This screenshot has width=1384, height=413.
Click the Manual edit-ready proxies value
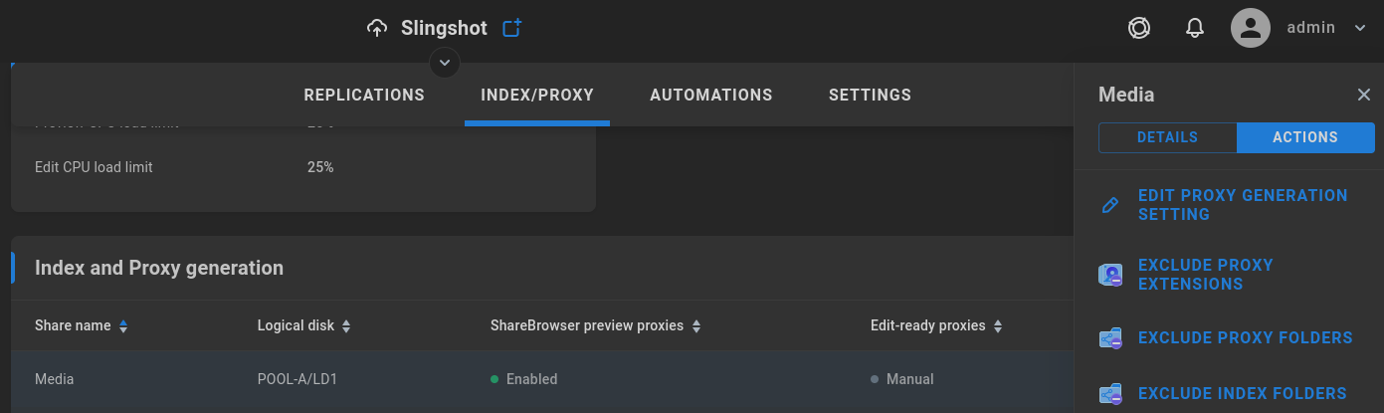[x=902, y=379]
